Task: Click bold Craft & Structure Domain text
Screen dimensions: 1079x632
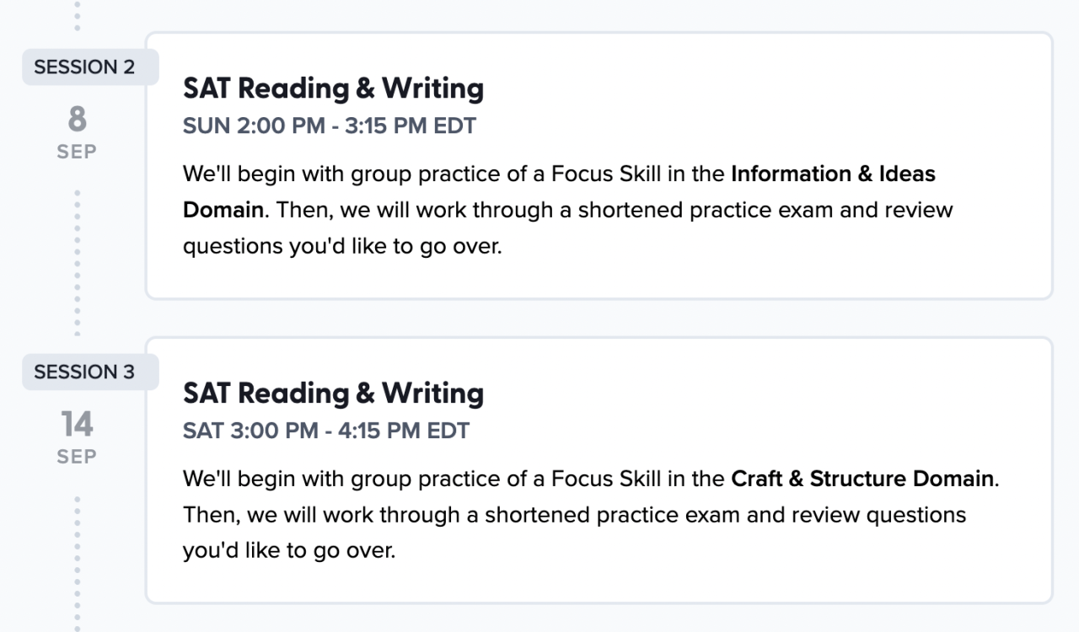Action: coord(862,479)
